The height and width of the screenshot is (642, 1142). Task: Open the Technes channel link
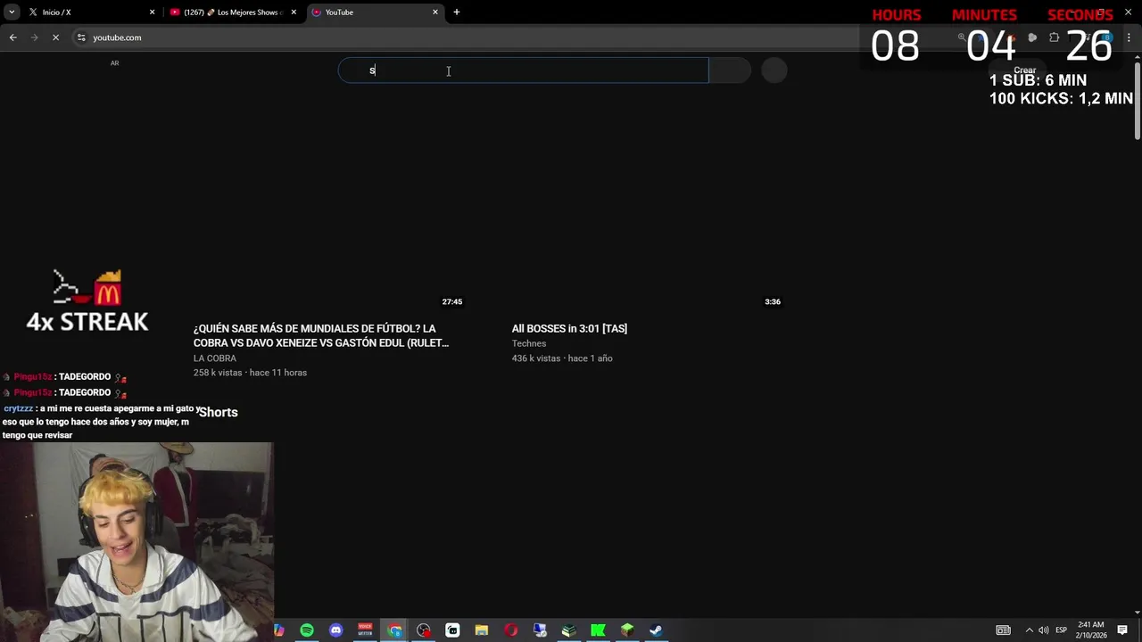pos(529,343)
